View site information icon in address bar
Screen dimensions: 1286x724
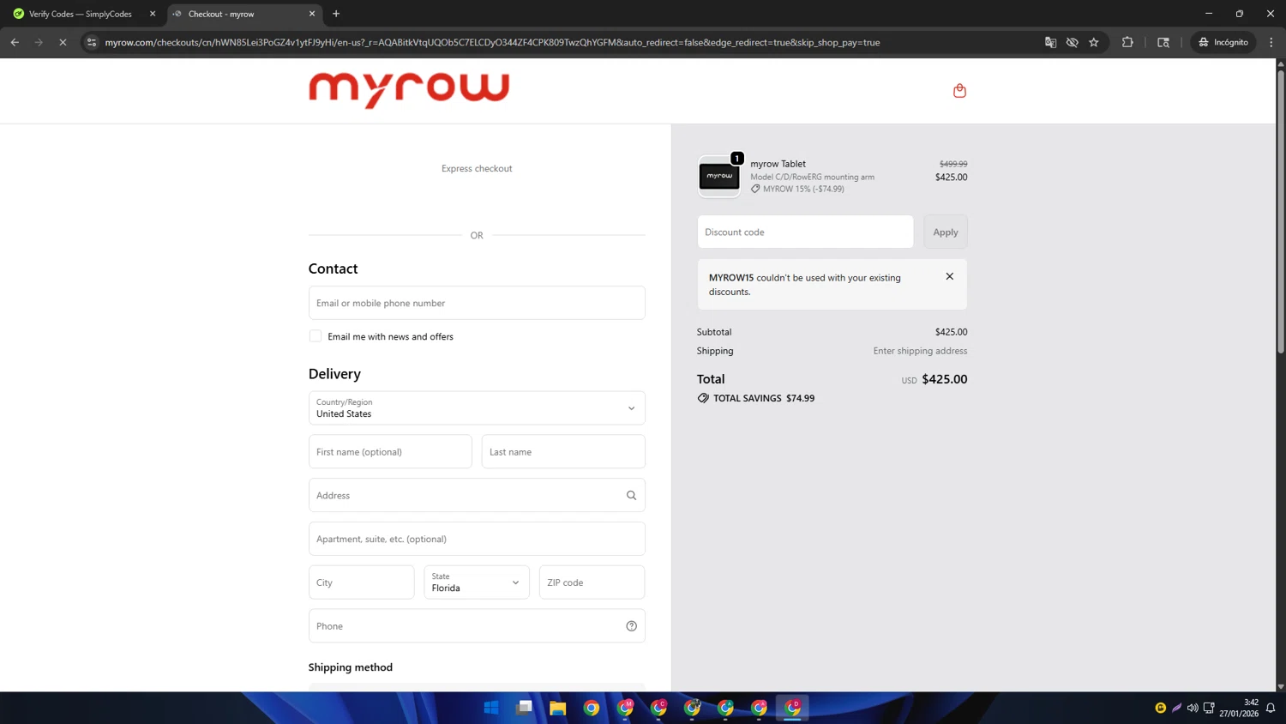[x=92, y=42]
